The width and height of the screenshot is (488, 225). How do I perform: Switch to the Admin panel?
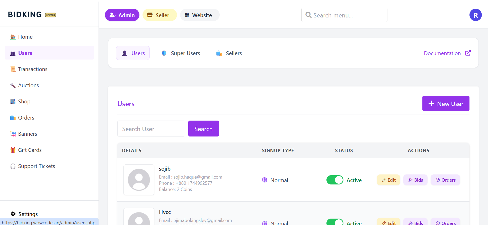122,15
